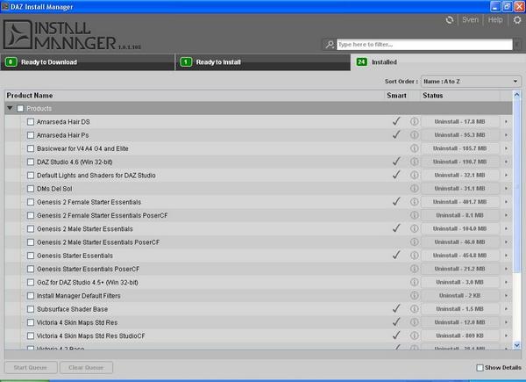Switch to the Ready to Download tab
The image size is (526, 382).
(x=88, y=62)
